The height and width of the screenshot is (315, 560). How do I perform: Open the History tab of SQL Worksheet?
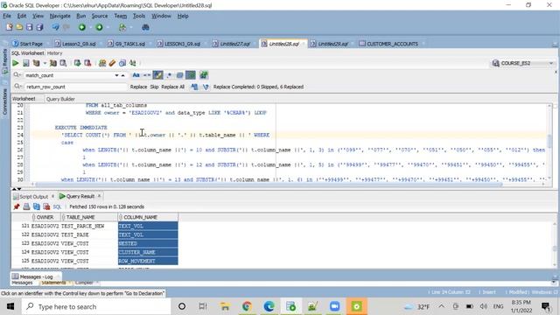54,52
